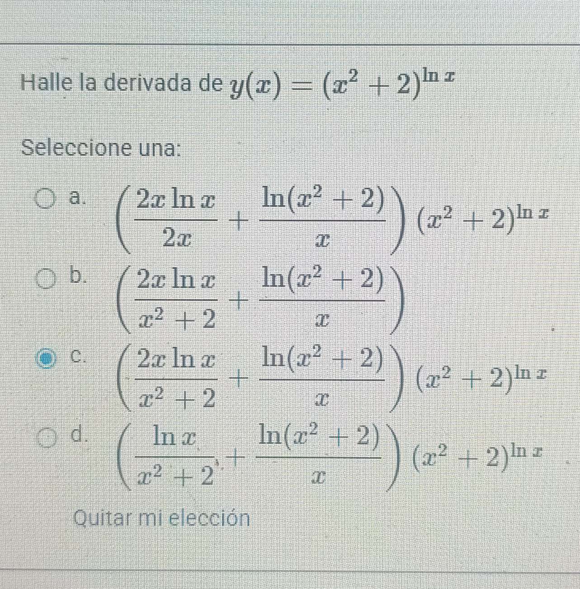Click the 'Halle la derivada de' question text

(122, 85)
